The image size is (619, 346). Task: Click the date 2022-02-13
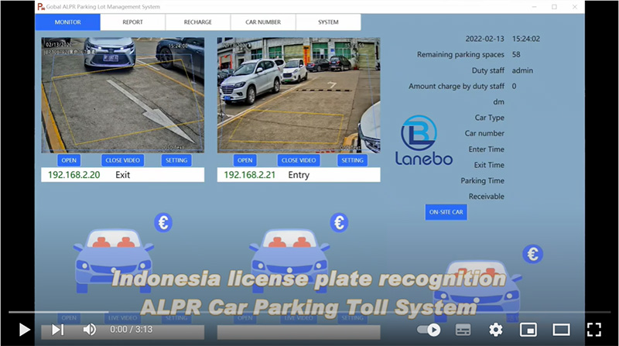[x=485, y=39]
